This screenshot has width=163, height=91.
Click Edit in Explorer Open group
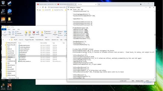tap(60, 33)
